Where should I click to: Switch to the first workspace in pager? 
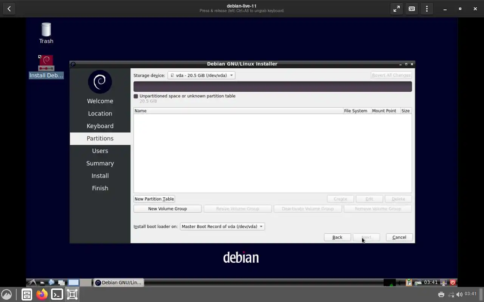(73, 282)
